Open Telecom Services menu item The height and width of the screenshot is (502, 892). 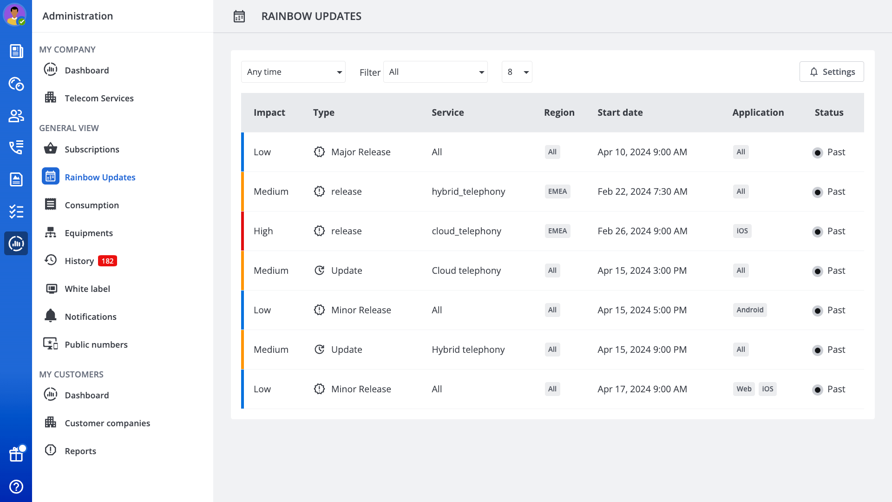tap(99, 98)
